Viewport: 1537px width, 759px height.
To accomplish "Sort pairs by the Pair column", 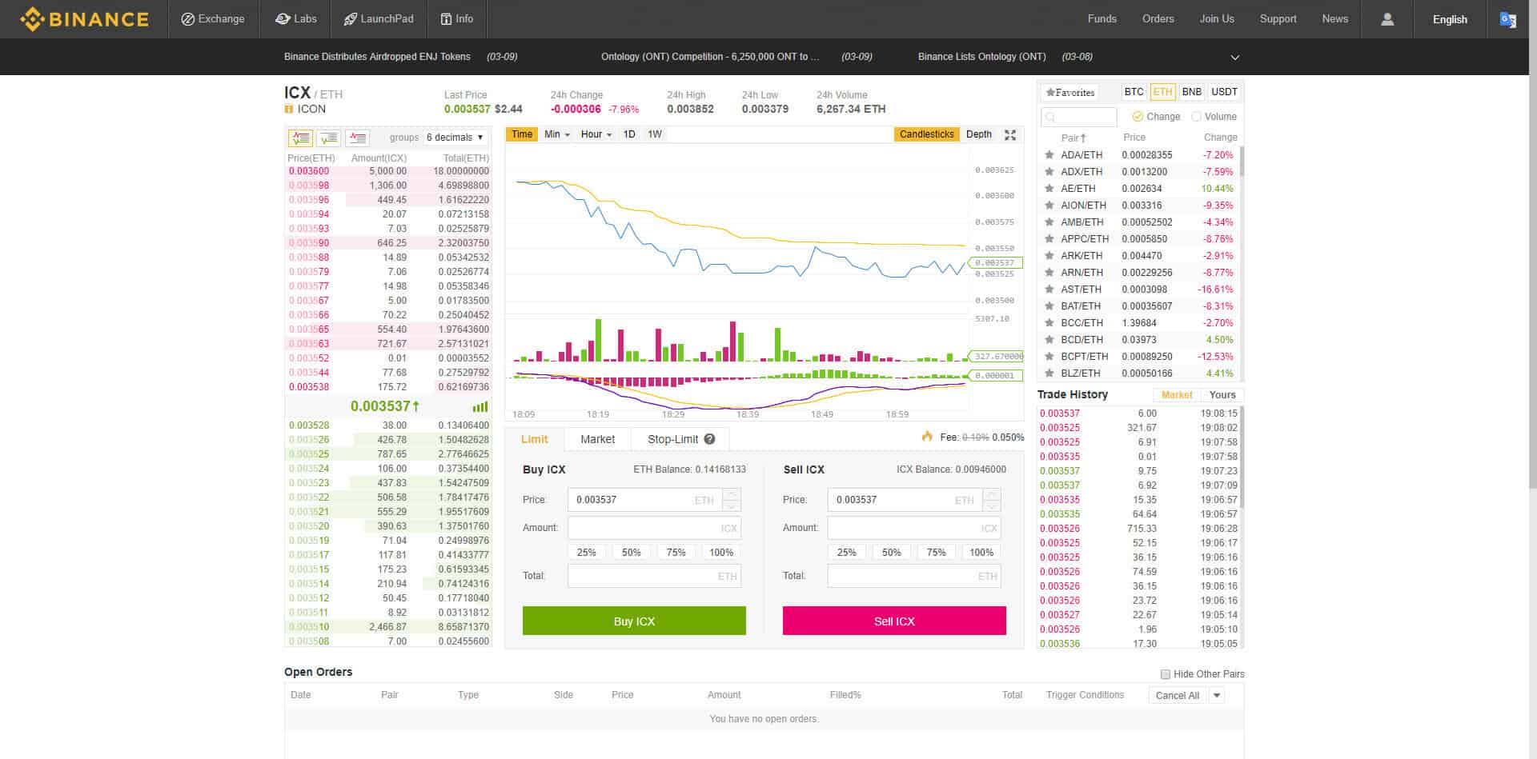I will [1073, 138].
